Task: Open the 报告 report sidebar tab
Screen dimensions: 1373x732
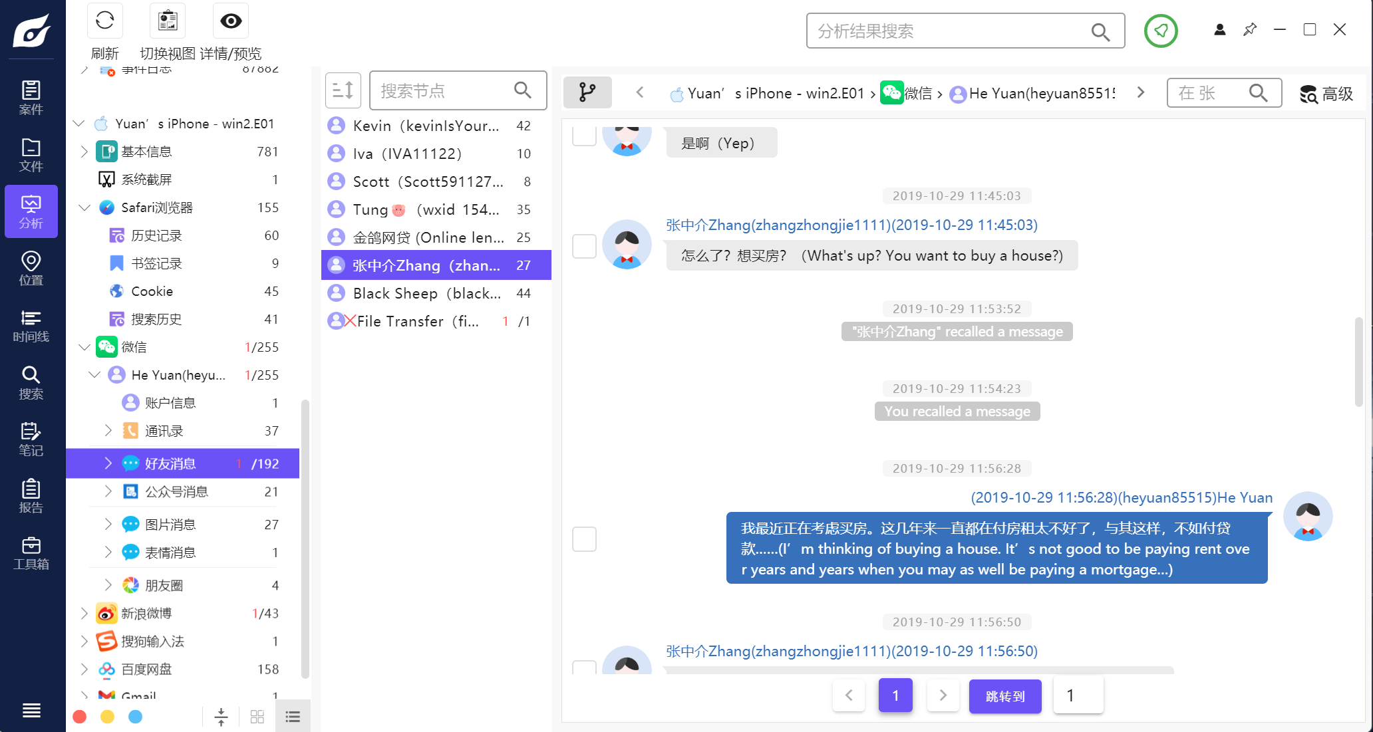Action: pos(31,496)
